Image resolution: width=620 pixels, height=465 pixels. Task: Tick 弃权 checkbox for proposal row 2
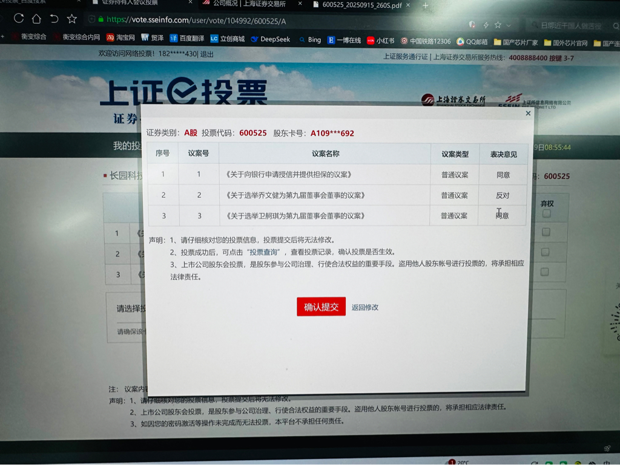point(545,252)
